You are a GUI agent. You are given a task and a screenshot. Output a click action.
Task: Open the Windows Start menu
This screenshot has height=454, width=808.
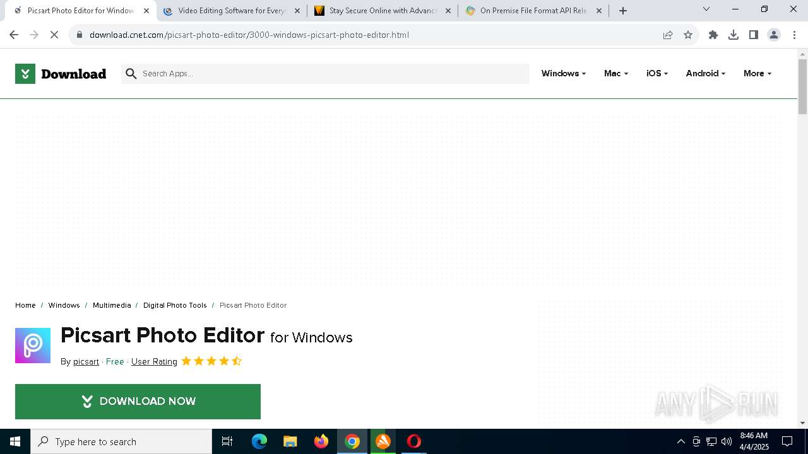pyautogui.click(x=15, y=441)
